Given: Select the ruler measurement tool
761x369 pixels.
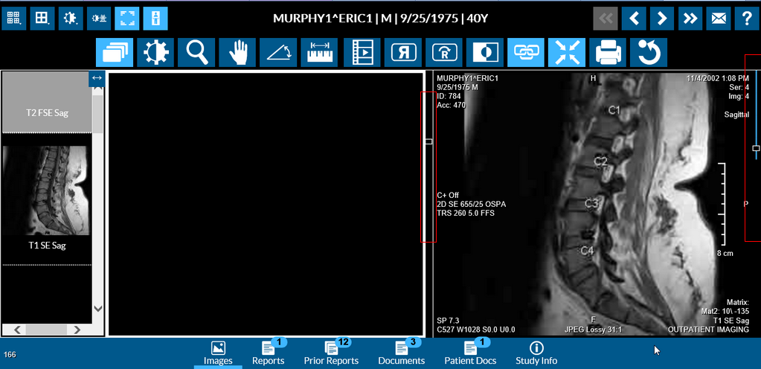Looking at the screenshot, I should pos(319,53).
